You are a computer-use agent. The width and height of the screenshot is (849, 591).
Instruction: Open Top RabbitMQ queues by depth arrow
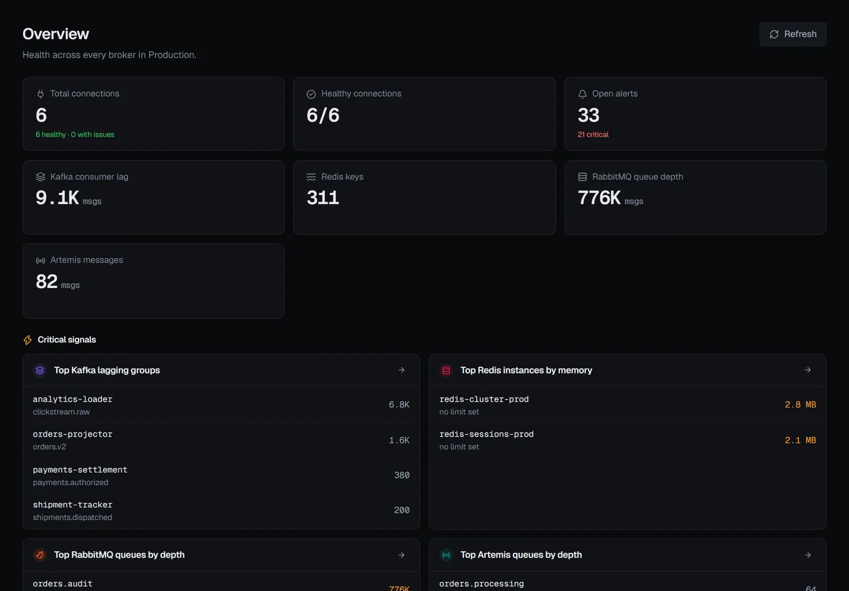coord(402,555)
